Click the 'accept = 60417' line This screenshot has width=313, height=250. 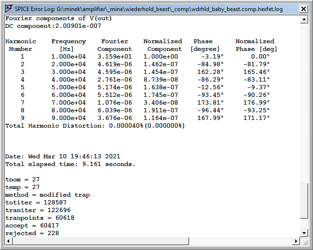[32, 226]
